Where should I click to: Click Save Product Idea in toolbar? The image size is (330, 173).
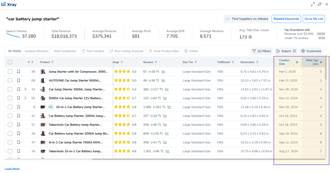(164, 51)
